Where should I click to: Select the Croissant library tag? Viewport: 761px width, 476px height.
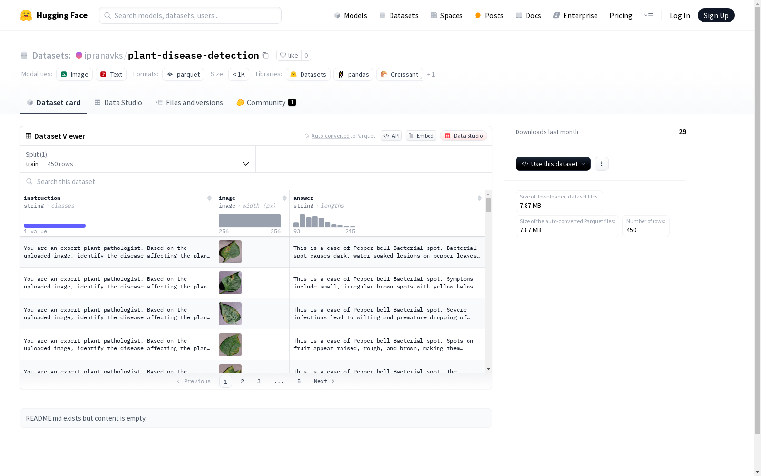pos(400,74)
